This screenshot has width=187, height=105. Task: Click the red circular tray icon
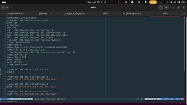[x=119, y=2]
